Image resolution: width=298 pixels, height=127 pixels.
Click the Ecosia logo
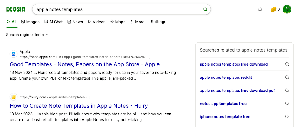[x=16, y=9]
